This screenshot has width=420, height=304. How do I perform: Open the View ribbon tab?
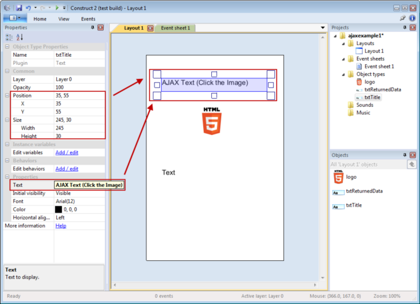[64, 19]
